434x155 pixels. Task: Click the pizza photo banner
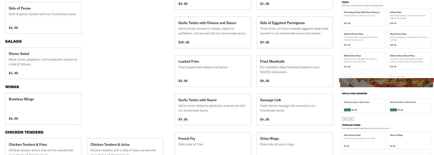point(386,83)
